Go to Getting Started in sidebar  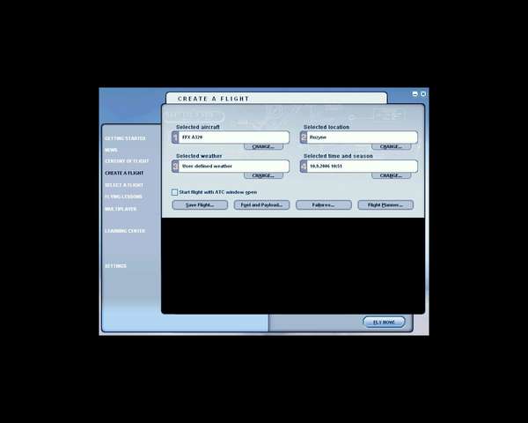125,138
